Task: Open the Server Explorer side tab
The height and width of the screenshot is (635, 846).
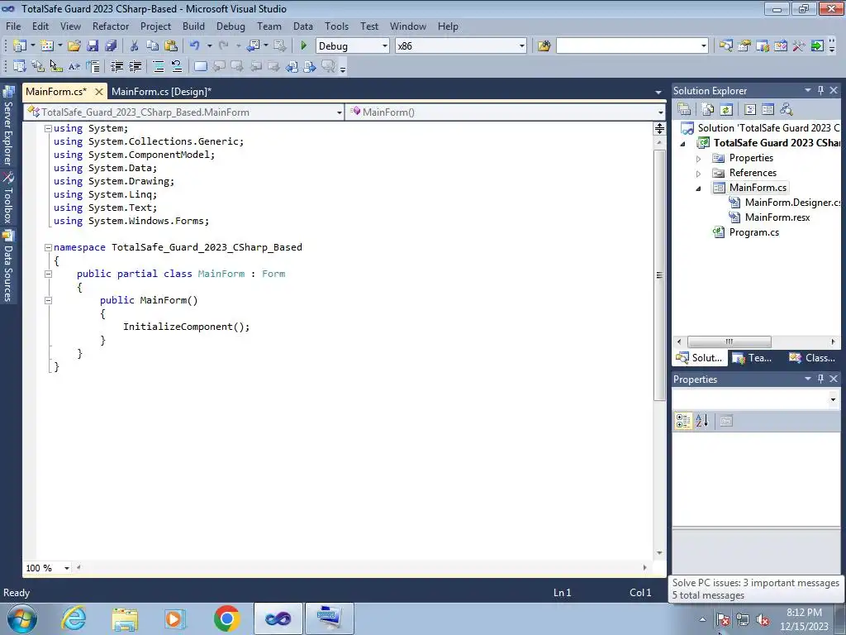Action: pos(8,127)
